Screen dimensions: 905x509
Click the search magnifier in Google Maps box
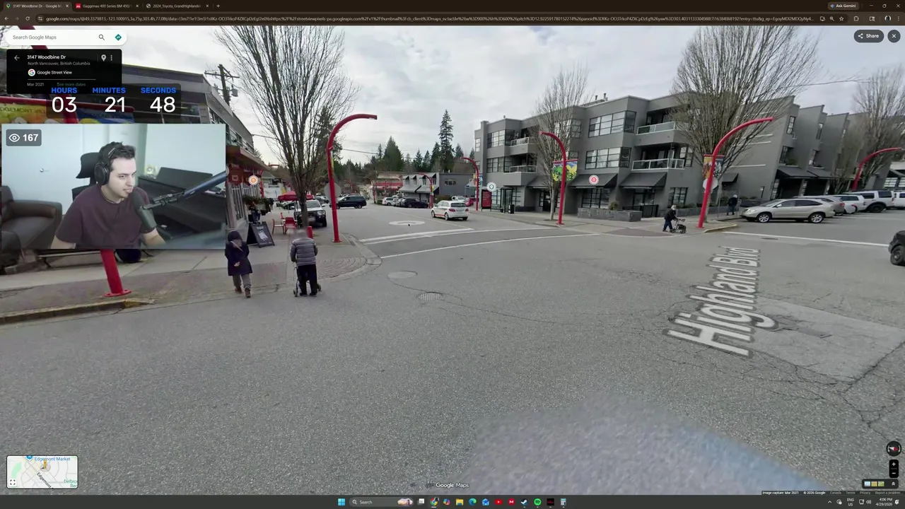101,37
